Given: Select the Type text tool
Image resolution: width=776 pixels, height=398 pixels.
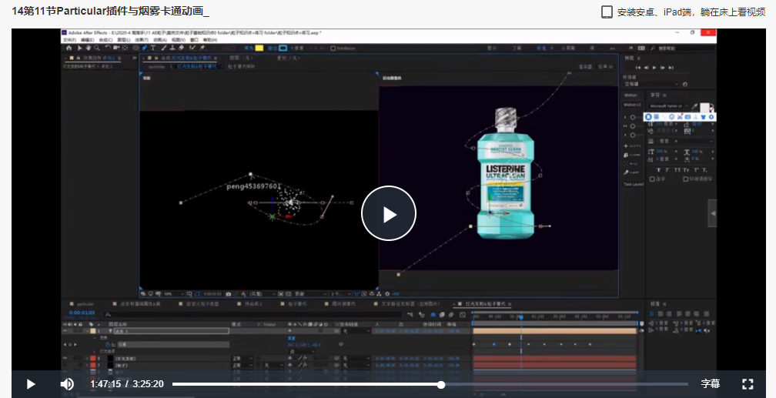Looking at the screenshot, I should click(153, 48).
